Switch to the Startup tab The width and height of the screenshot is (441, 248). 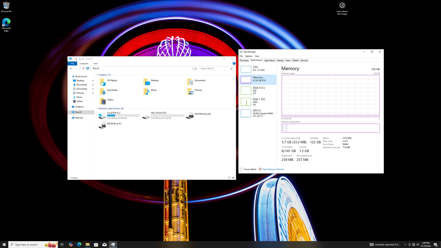[280, 60]
